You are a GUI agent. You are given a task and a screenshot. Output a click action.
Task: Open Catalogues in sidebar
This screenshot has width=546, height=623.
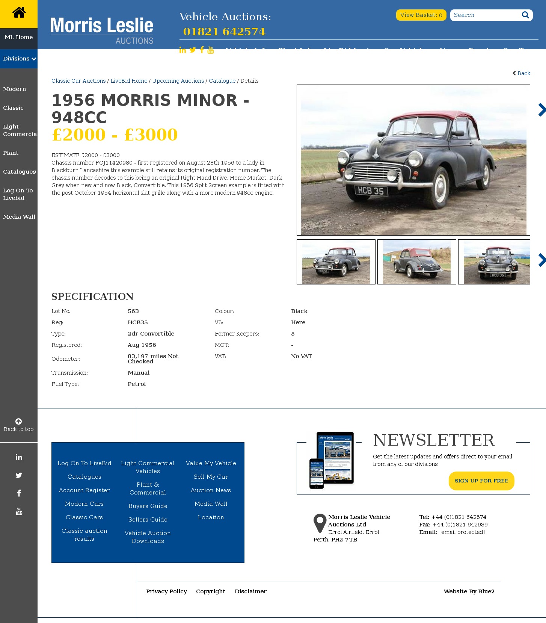[20, 172]
